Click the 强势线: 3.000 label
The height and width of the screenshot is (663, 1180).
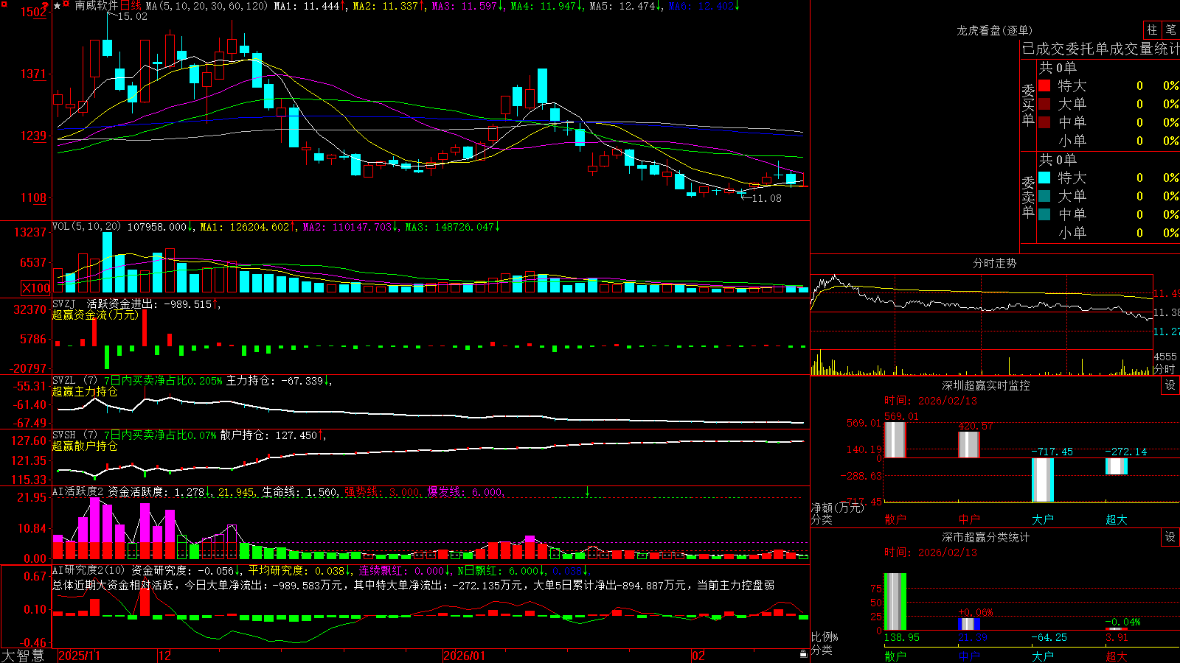[x=383, y=492]
